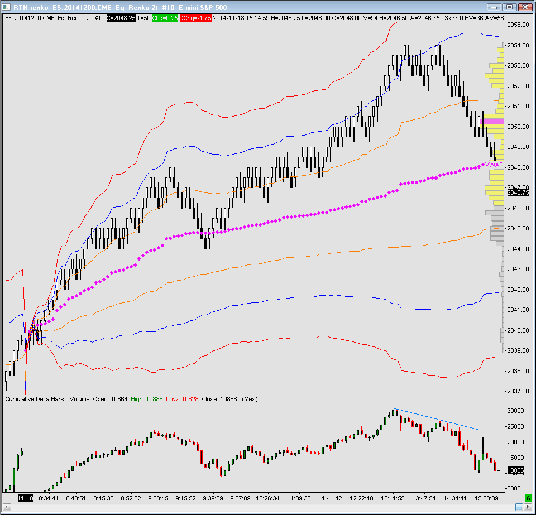Maximize the RTH renko chart window
The width and height of the screenshot is (536, 515).
pos(509,7)
